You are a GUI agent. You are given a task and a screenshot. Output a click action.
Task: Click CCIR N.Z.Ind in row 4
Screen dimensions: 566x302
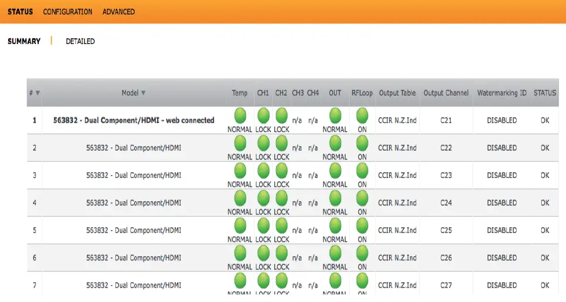[x=397, y=203]
